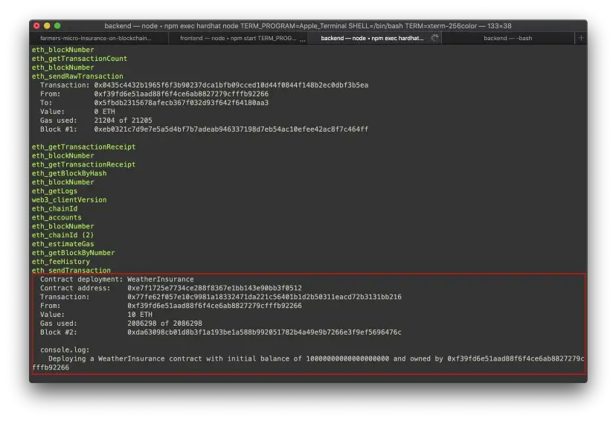
Task: Switch to the backend -bash tab
Action: pyautogui.click(x=507, y=38)
